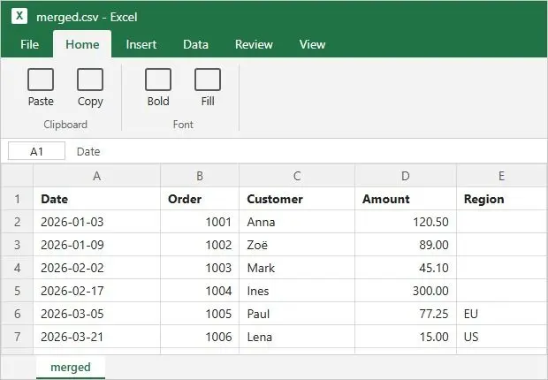The height and width of the screenshot is (380, 548).
Task: Select customer Lena cell
Action: click(x=297, y=337)
